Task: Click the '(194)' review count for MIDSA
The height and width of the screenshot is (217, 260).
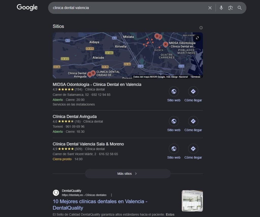Action: pyautogui.click(x=78, y=89)
